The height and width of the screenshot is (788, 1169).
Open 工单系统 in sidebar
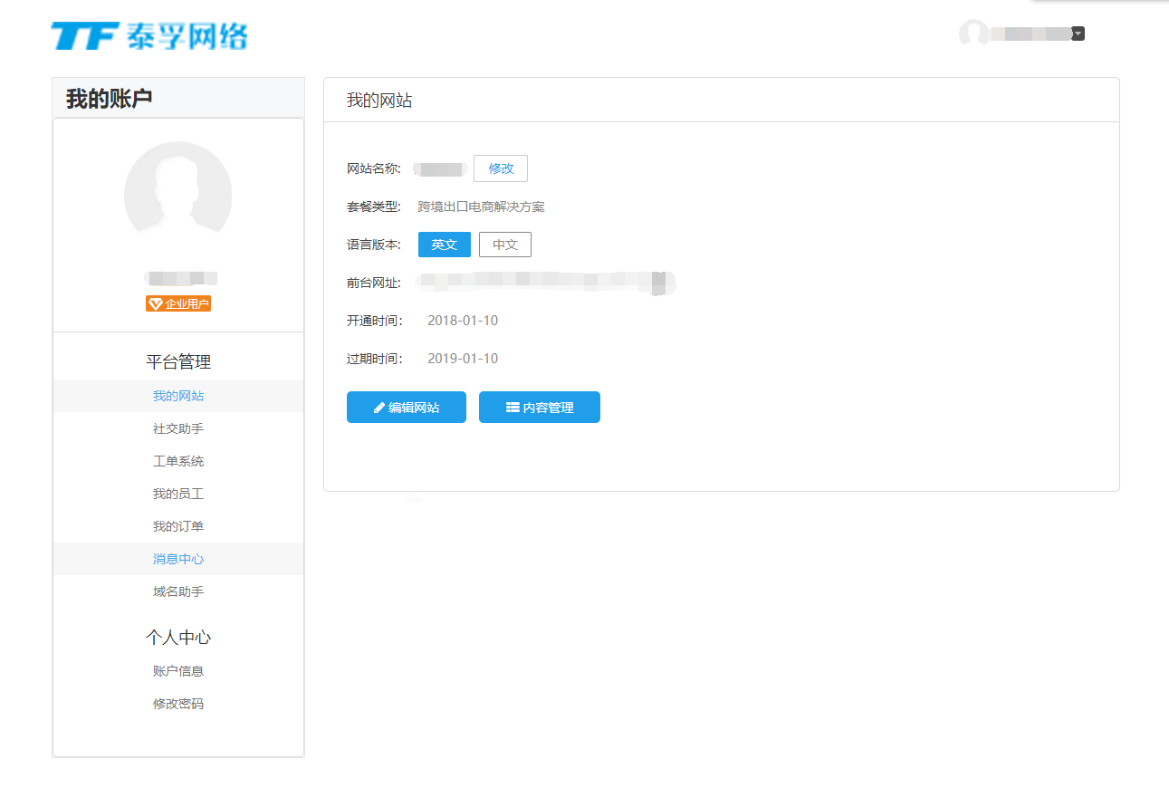pyautogui.click(x=178, y=461)
